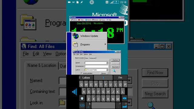Tap the I'm word suggestion

pos(120,78)
